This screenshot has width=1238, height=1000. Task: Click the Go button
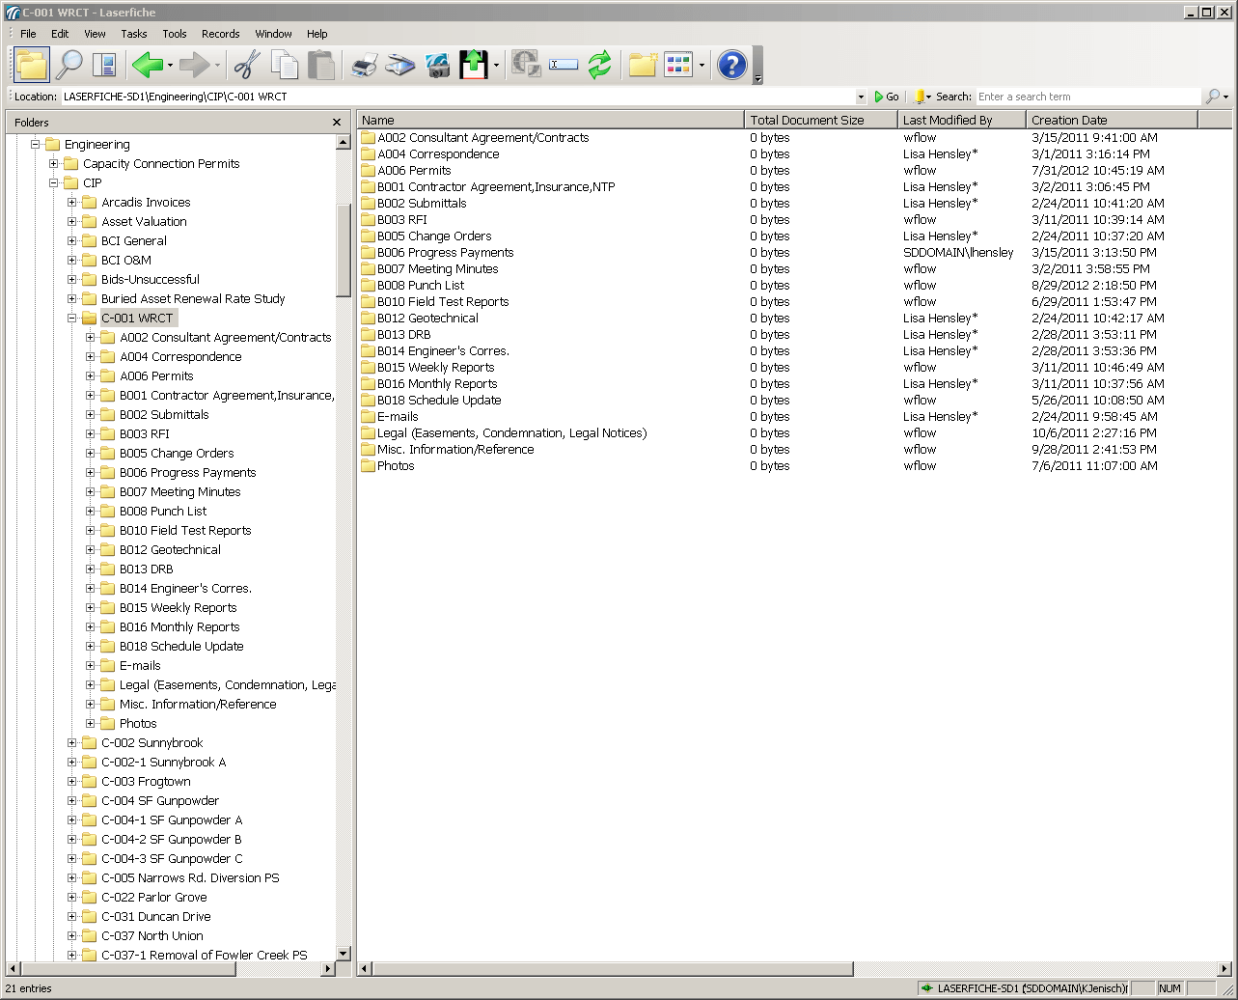coord(887,97)
